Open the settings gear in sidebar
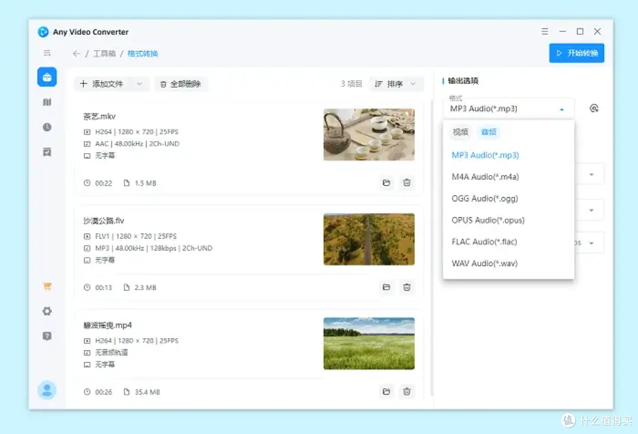The height and width of the screenshot is (434, 638). click(x=47, y=311)
